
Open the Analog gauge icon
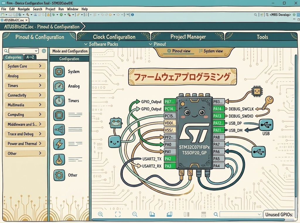coord(59,86)
